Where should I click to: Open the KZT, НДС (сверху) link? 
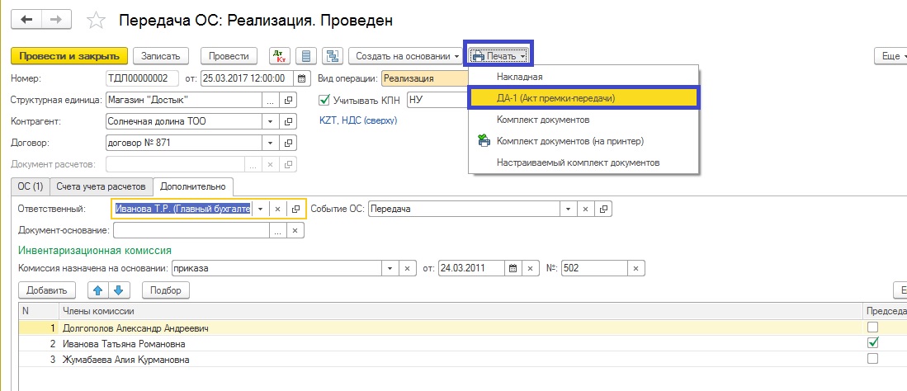(358, 120)
